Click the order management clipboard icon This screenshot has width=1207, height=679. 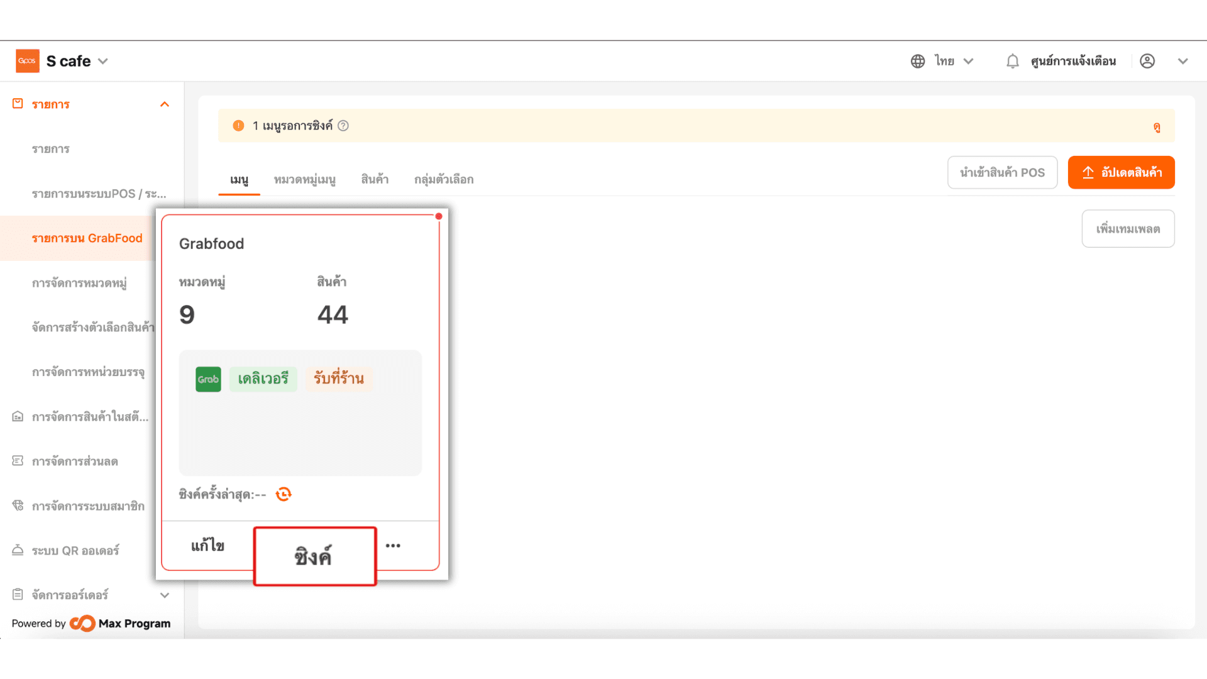point(18,594)
